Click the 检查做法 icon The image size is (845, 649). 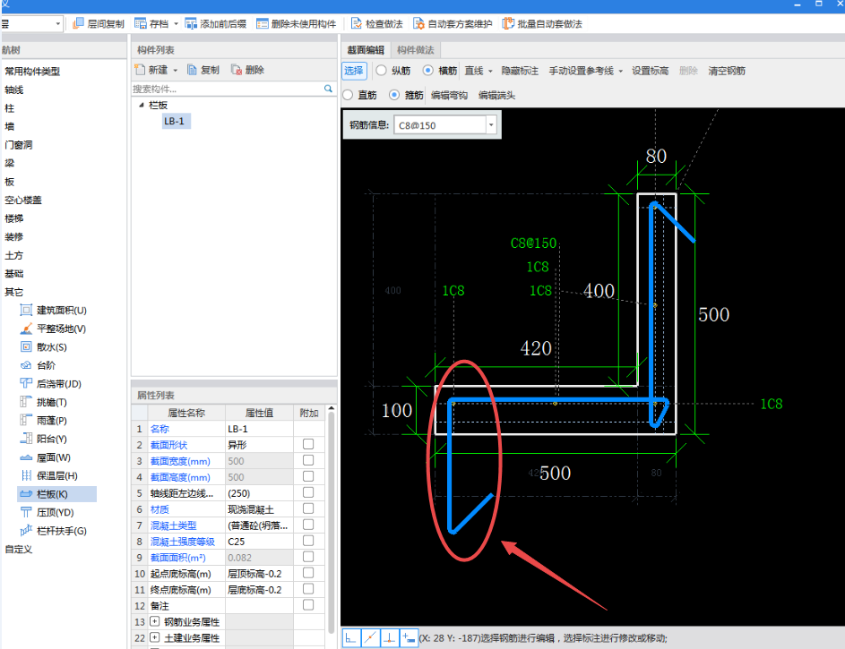[x=357, y=23]
